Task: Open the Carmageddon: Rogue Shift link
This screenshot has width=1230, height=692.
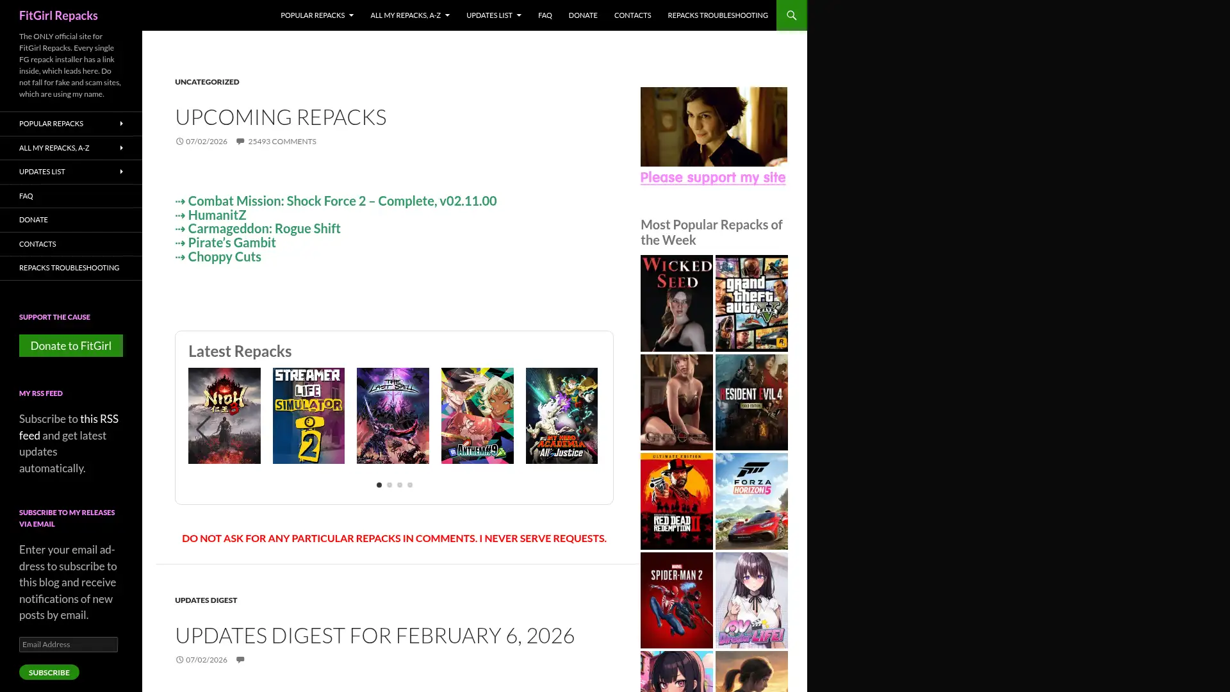Action: [264, 228]
